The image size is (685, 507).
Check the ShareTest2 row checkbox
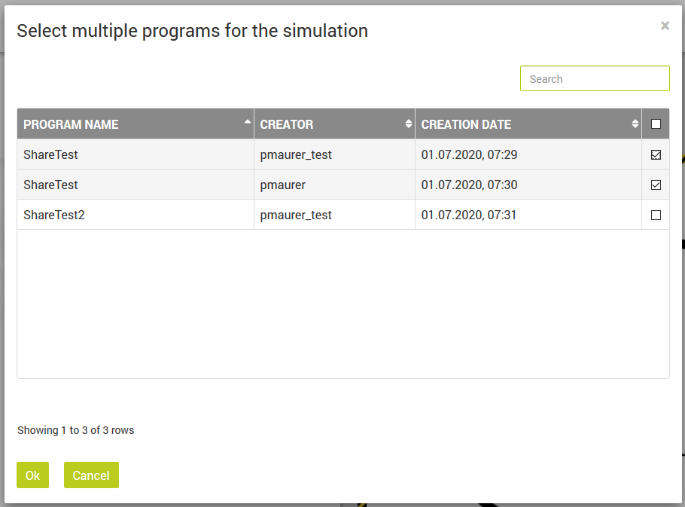tap(655, 214)
